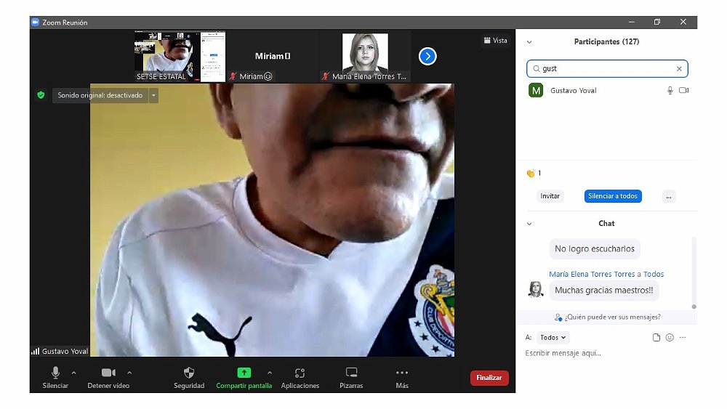Open the emoji picker in chat
Viewport: 727px width, 409px height.
coord(670,338)
